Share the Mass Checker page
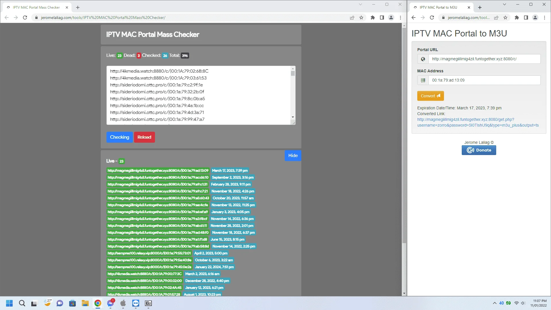 coord(352,18)
